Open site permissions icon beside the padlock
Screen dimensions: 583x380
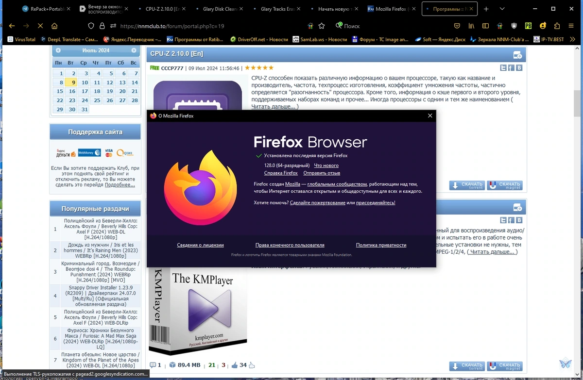(x=113, y=26)
